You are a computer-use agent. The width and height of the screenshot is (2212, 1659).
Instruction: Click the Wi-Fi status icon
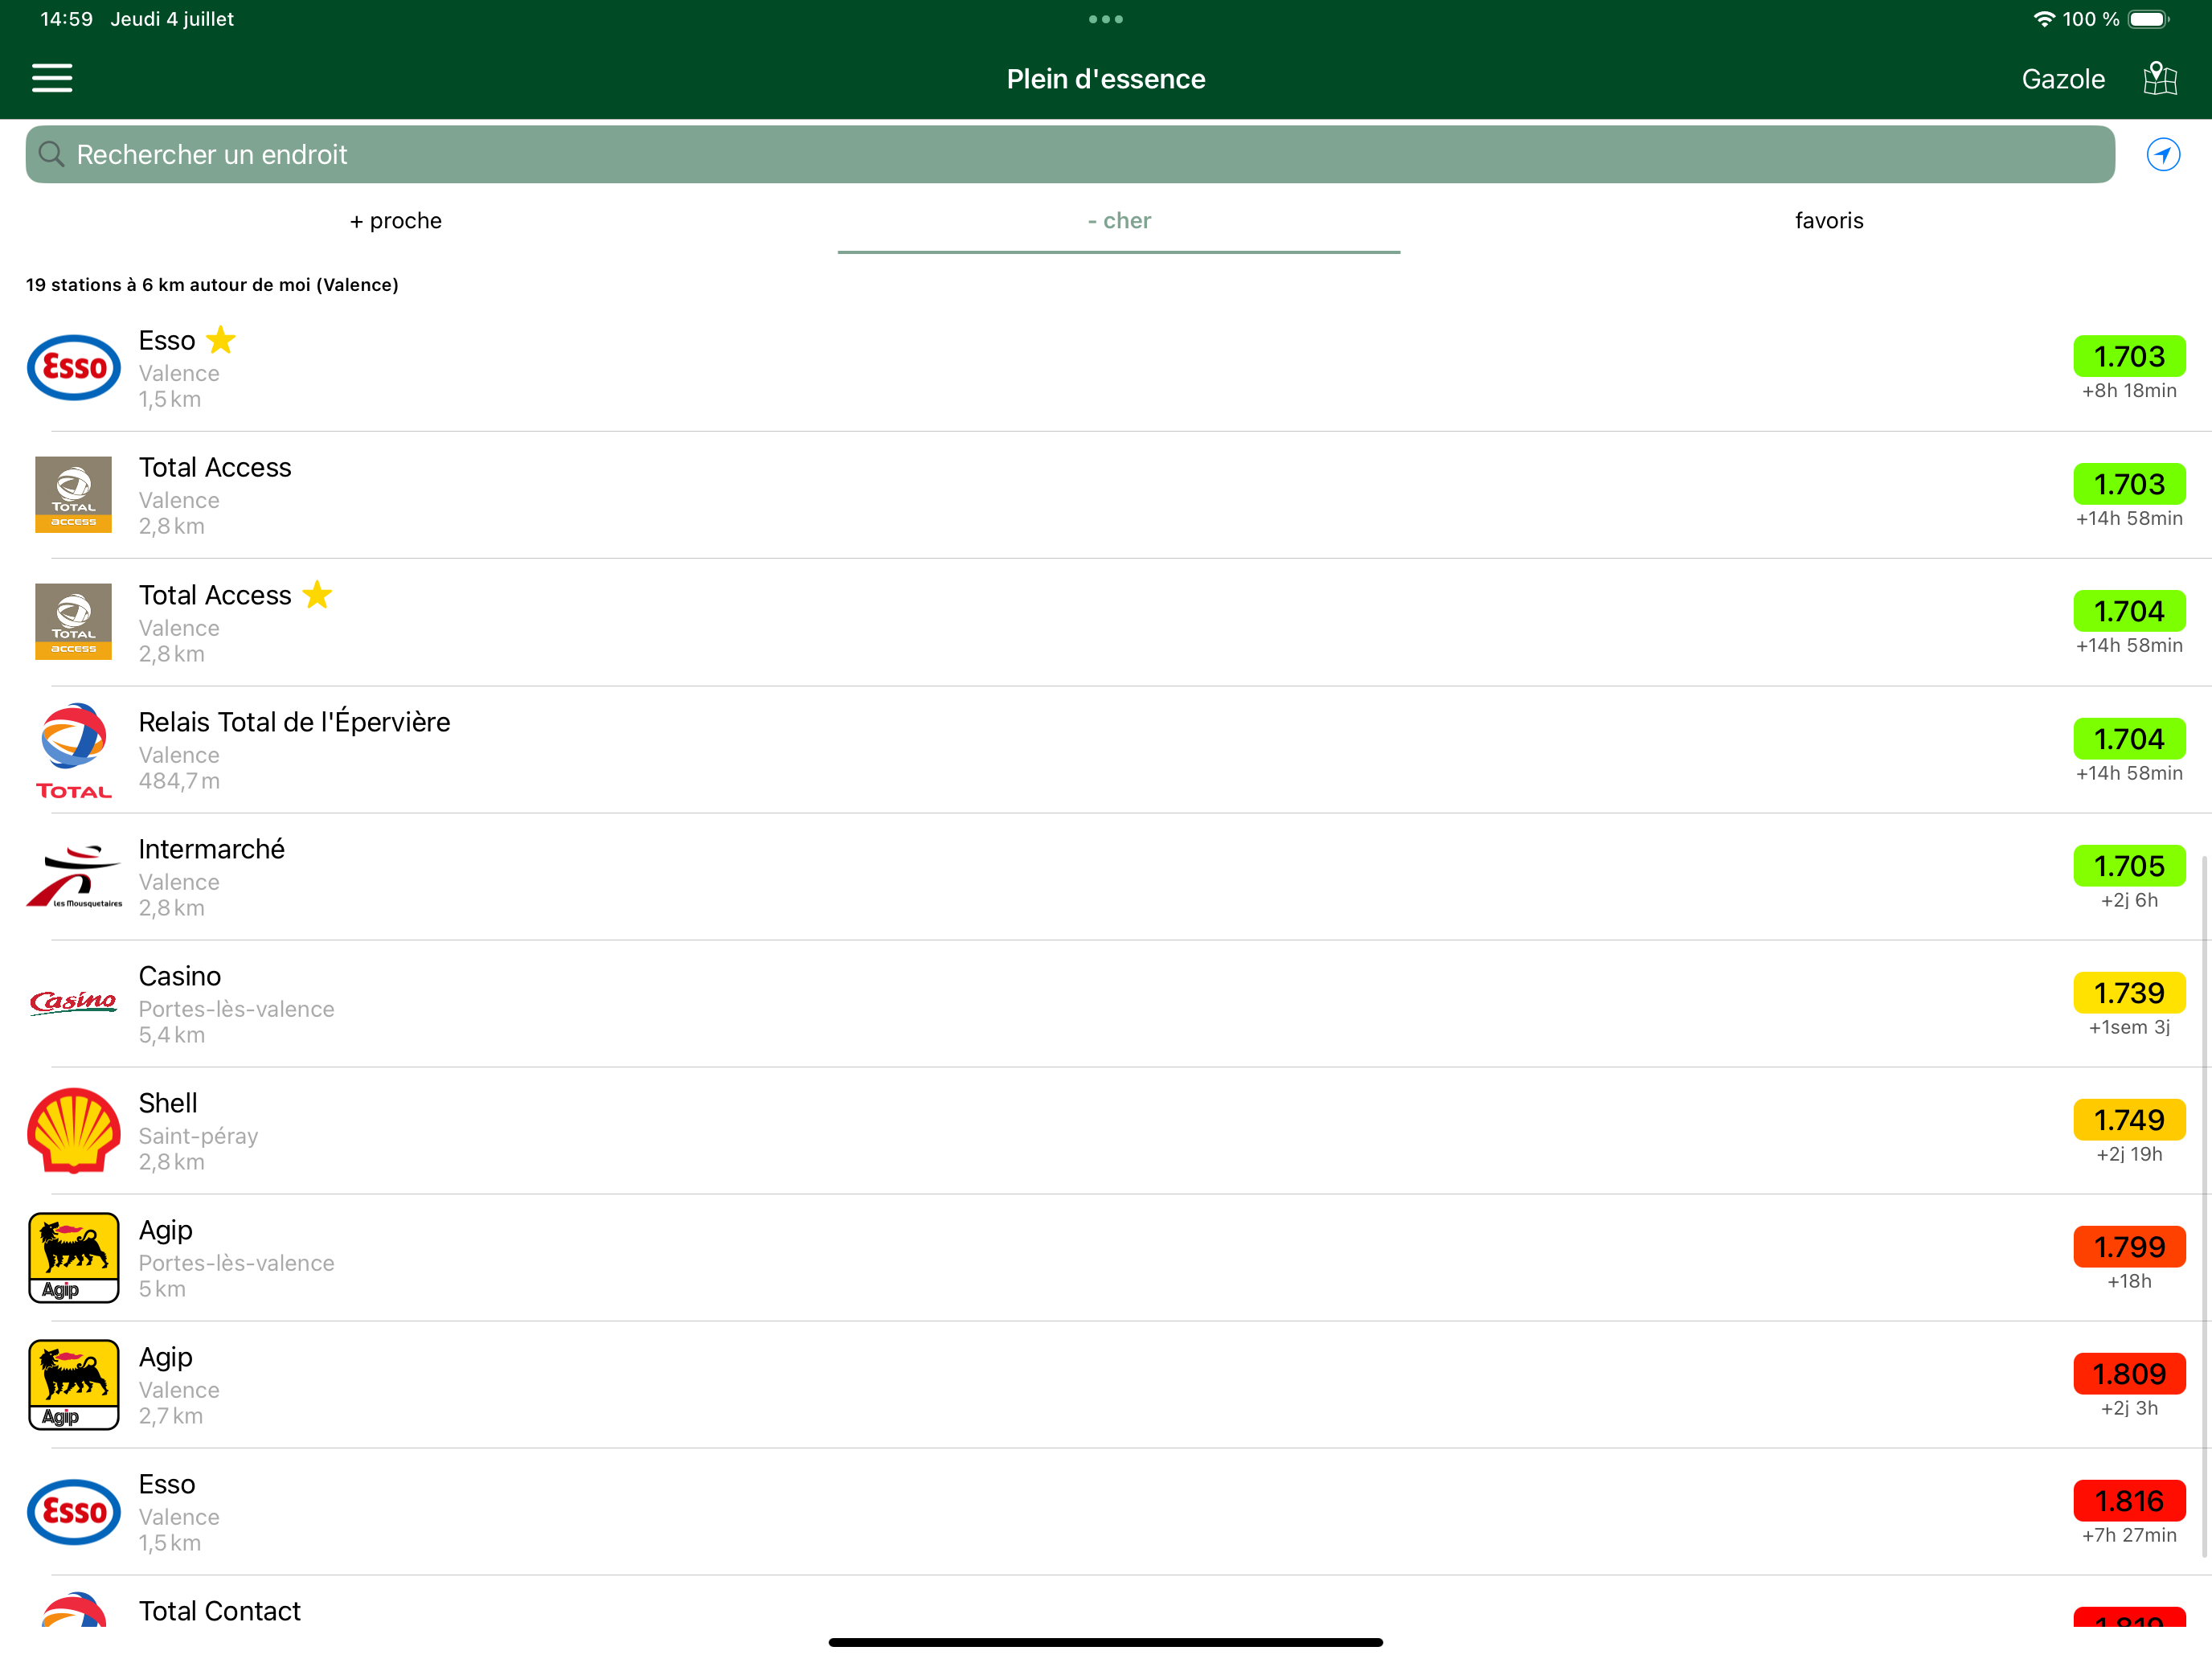click(x=2044, y=19)
